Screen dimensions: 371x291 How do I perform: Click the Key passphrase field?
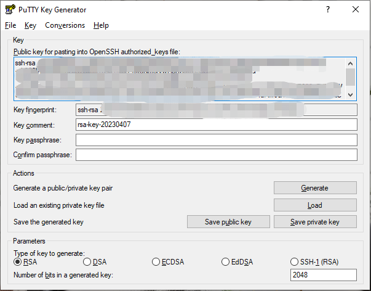click(216, 140)
